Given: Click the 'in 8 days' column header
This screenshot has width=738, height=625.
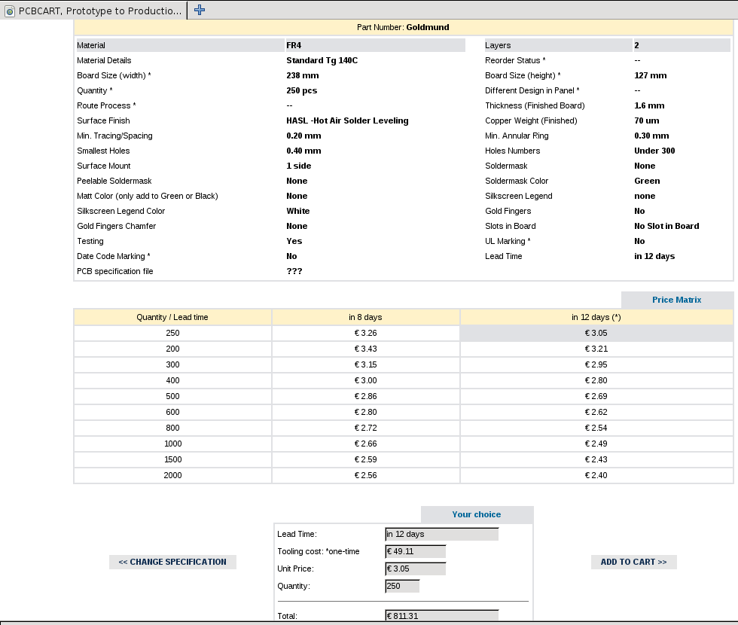Looking at the screenshot, I should [366, 317].
